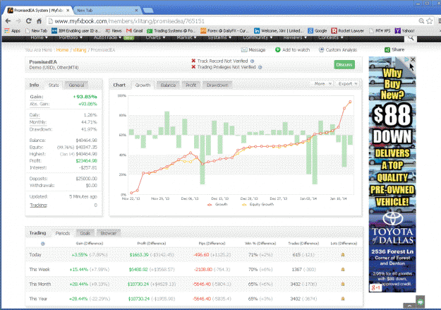441x310 pixels.
Task: Open Forex @ DailyFX bookmark
Action: pos(224,30)
